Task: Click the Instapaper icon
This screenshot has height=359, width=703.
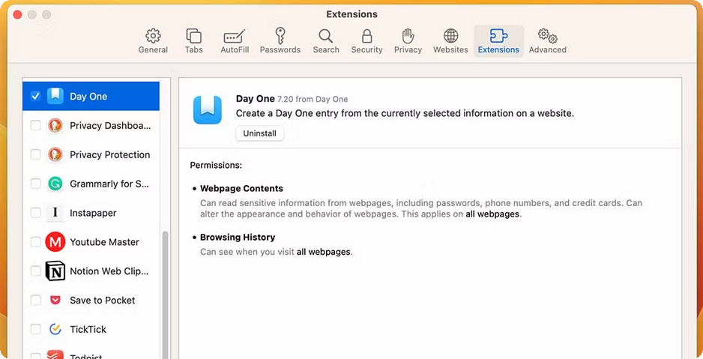Action: click(55, 212)
